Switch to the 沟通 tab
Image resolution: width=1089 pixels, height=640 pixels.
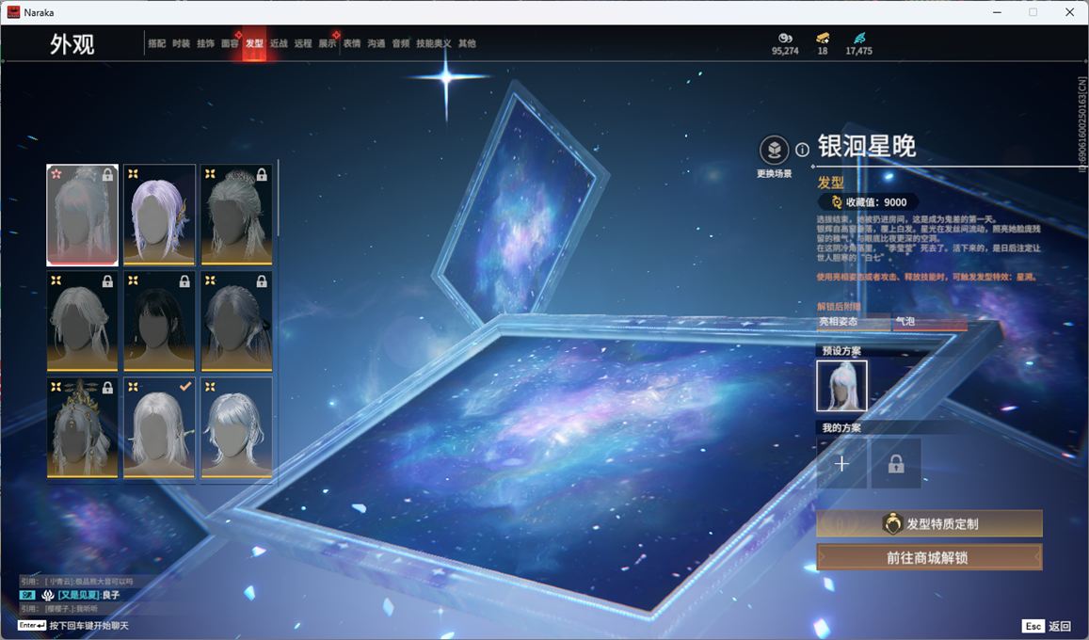click(x=376, y=43)
